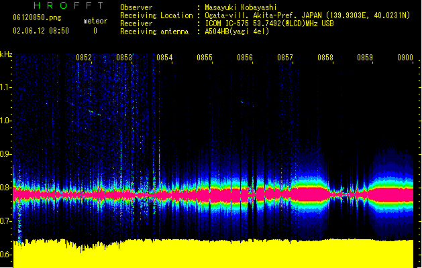Click the 0854 time marker

164,58
